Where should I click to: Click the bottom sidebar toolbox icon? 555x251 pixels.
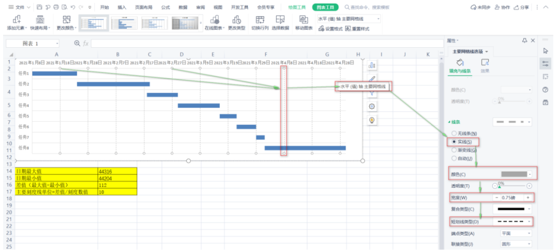pyautogui.click(x=545, y=103)
